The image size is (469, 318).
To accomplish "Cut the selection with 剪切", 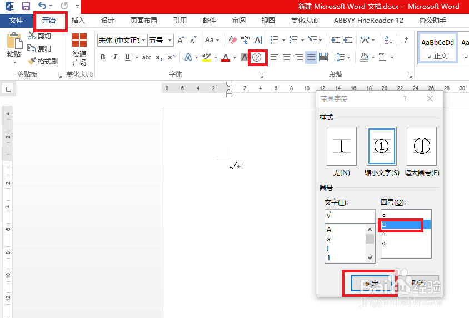I will click(x=39, y=36).
